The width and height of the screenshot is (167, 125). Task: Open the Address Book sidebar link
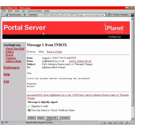13,61
